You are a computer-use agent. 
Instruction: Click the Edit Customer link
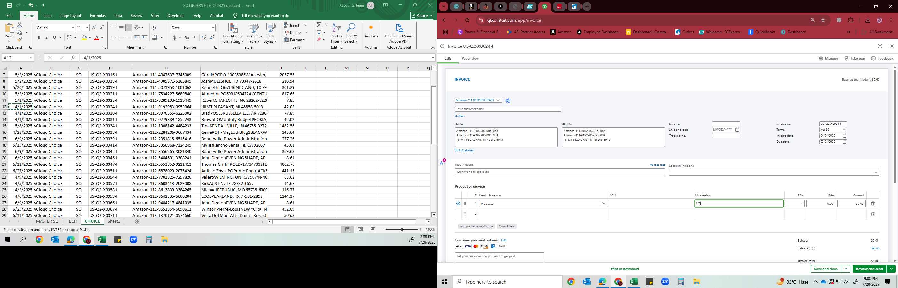pos(464,150)
